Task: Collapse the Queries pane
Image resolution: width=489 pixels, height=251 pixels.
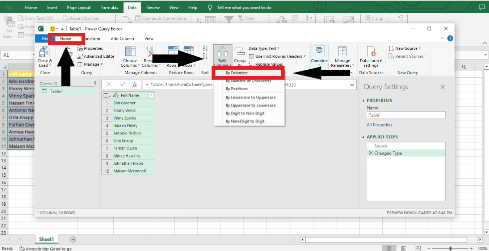Action: (x=95, y=84)
